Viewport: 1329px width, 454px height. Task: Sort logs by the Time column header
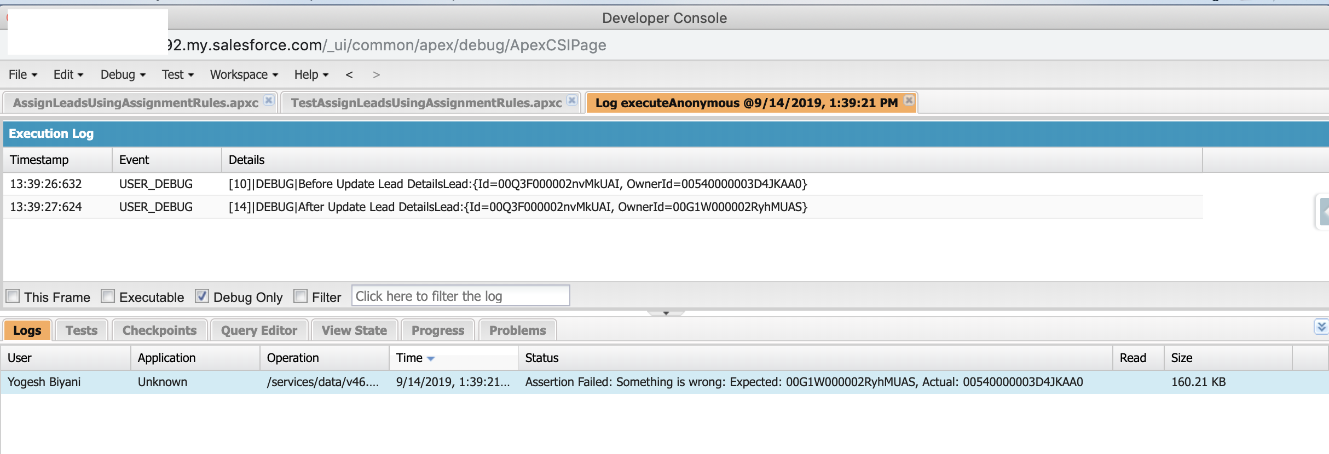409,358
